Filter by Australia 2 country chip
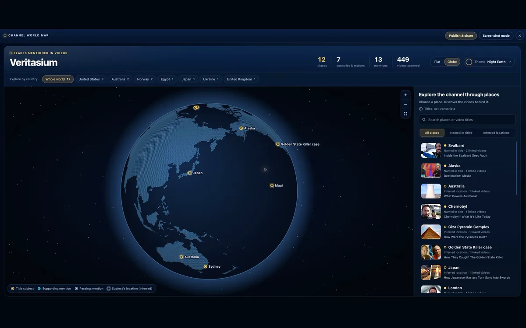 (x=120, y=79)
